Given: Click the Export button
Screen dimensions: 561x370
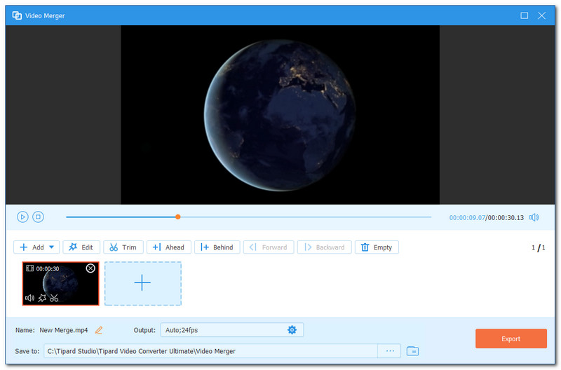Looking at the screenshot, I should [511, 339].
